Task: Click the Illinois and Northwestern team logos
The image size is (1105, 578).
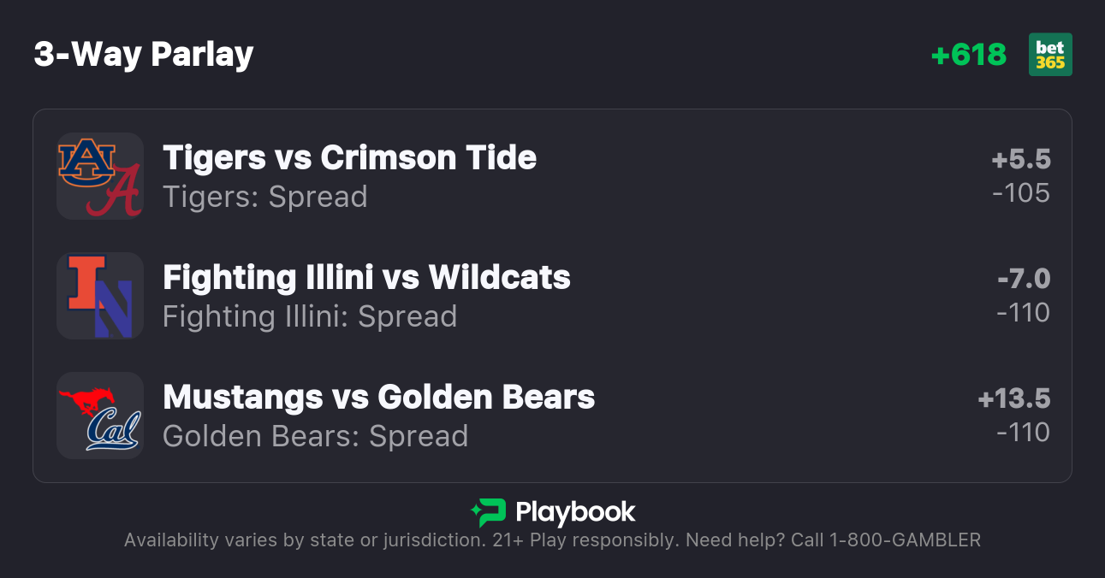Action: 99,296
